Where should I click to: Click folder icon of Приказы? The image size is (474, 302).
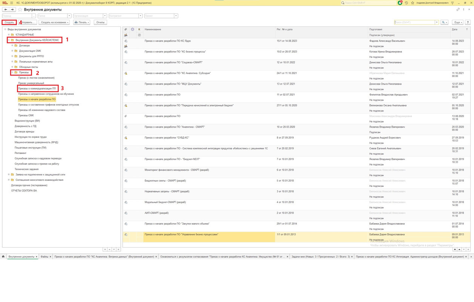tap(16, 72)
